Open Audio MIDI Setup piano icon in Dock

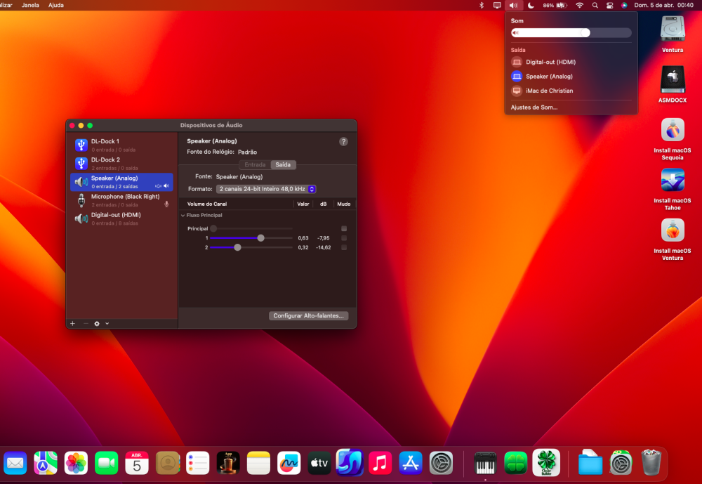pyautogui.click(x=485, y=463)
